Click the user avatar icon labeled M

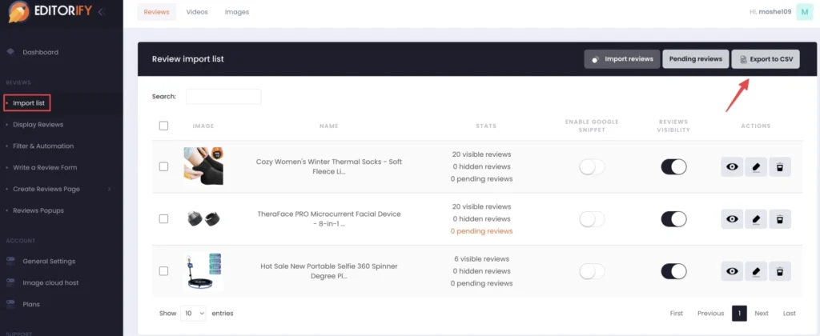(x=804, y=12)
